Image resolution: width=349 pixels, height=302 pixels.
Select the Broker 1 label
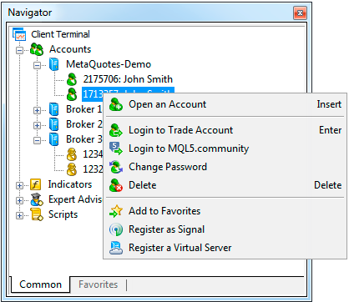(x=84, y=109)
